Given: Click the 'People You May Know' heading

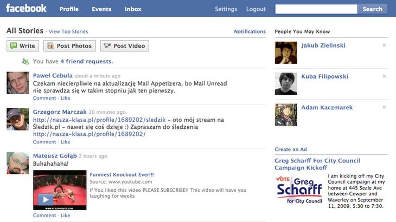Looking at the screenshot, I should click(x=302, y=31).
